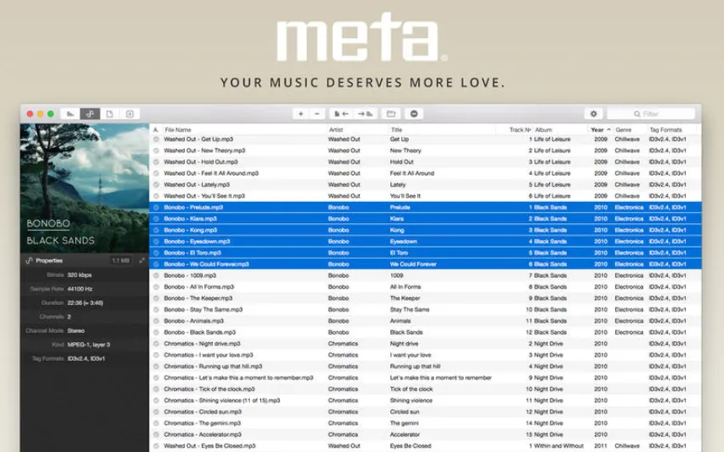This screenshot has height=452, width=724.
Task: Select row Bonobo - The Keeper.mp3
Action: click(x=425, y=298)
